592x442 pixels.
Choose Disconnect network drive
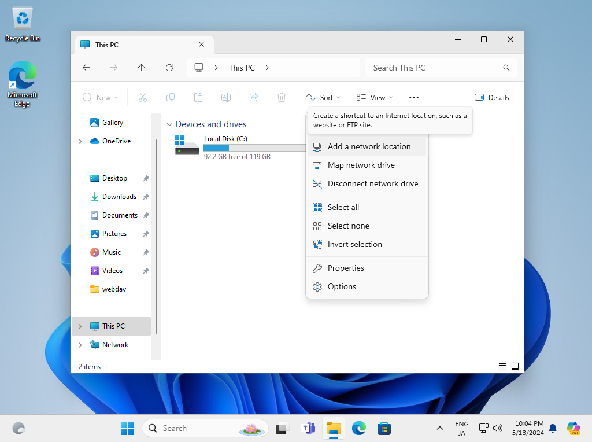(x=367, y=183)
